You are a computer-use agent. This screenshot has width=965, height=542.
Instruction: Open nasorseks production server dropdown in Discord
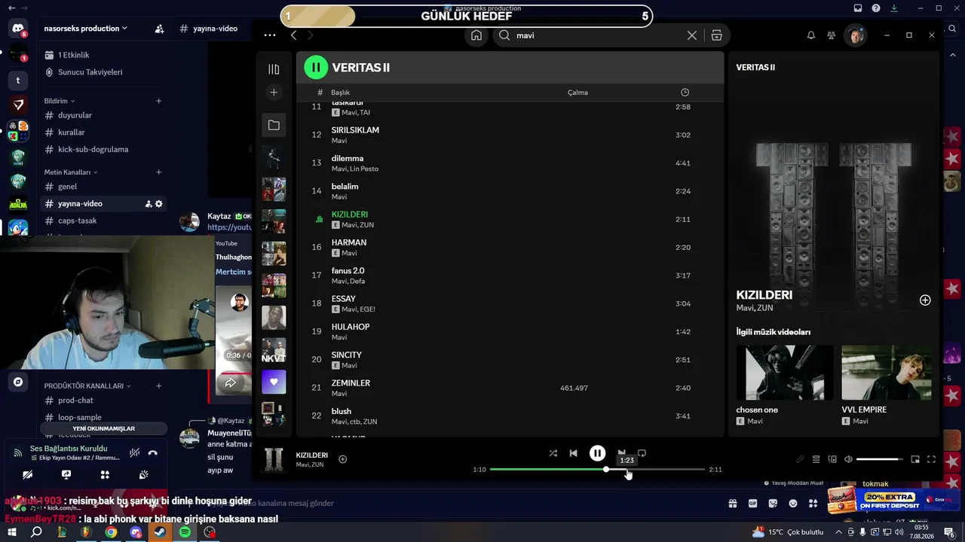click(x=85, y=29)
